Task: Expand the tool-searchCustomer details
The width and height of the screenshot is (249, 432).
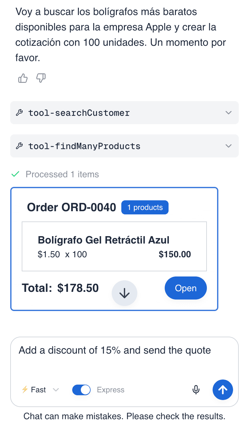Action: (x=229, y=113)
